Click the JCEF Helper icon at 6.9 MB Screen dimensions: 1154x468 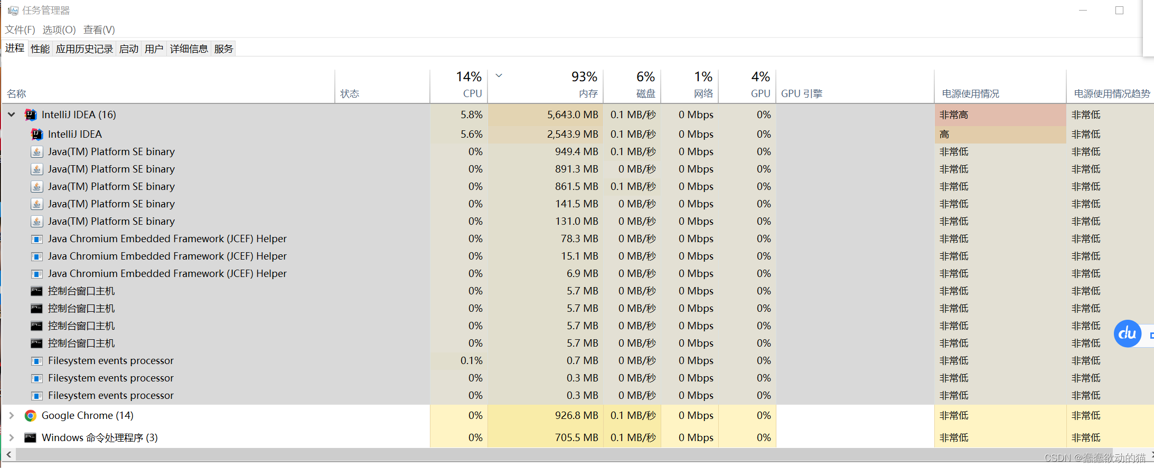tap(36, 274)
